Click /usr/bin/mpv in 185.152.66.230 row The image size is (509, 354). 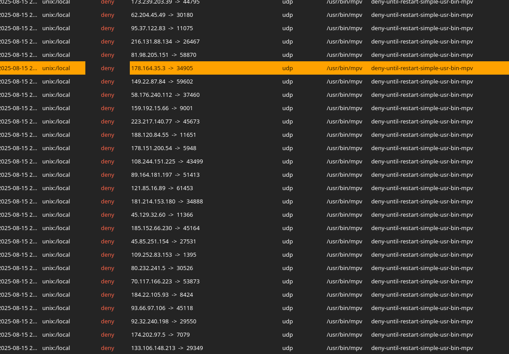(x=345, y=228)
